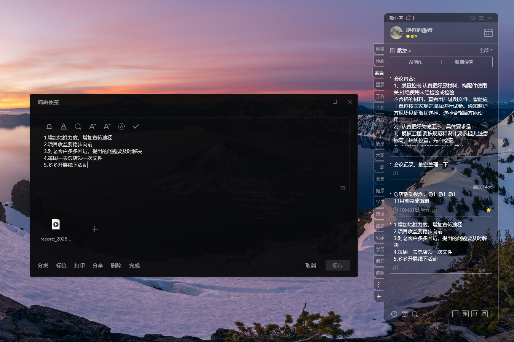The image size is (514, 342).
Task: Expand more categories via three-dot sidebar tab
Action: click(x=378, y=285)
